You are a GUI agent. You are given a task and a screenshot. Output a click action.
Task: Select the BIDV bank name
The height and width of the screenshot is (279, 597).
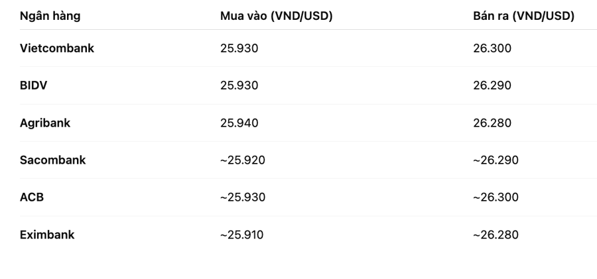pos(34,85)
